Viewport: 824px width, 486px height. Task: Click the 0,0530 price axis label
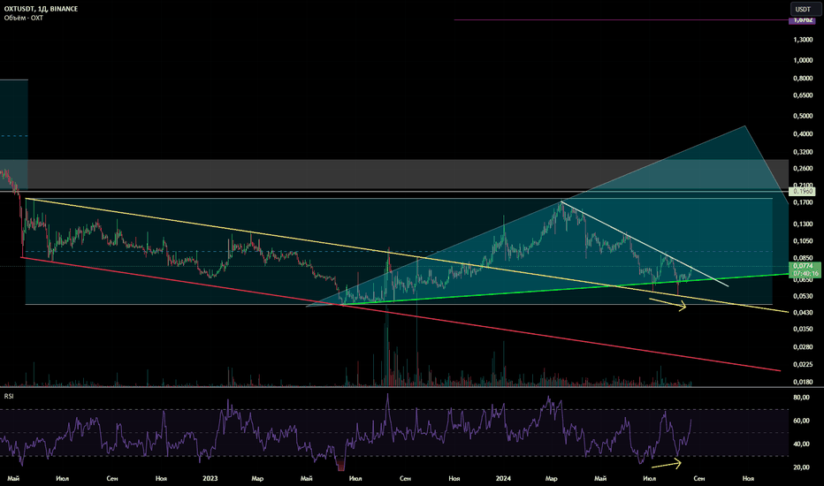click(x=803, y=296)
